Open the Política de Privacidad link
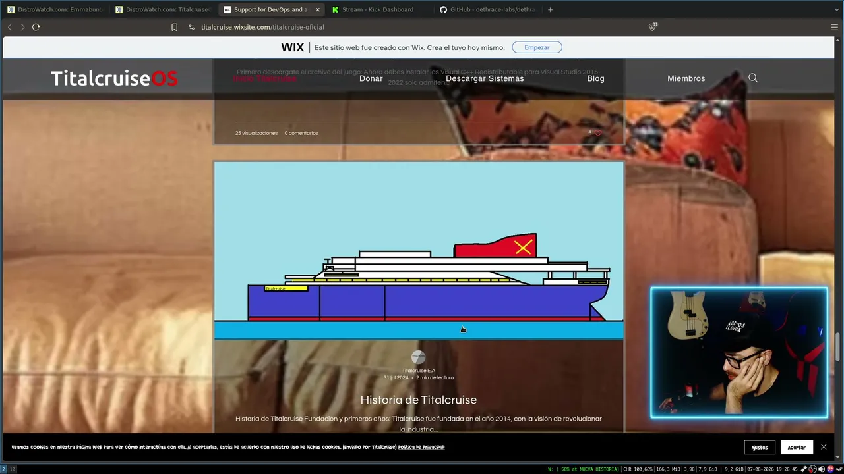The image size is (844, 474). click(421, 448)
